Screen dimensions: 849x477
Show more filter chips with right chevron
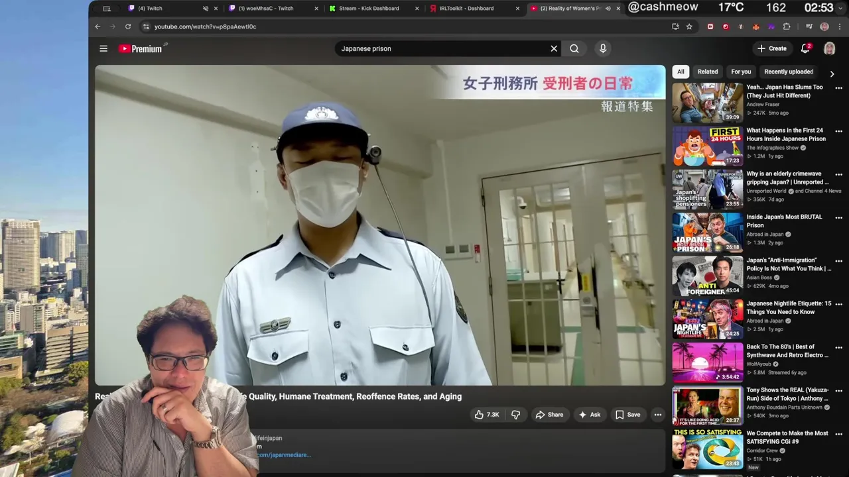(x=832, y=74)
